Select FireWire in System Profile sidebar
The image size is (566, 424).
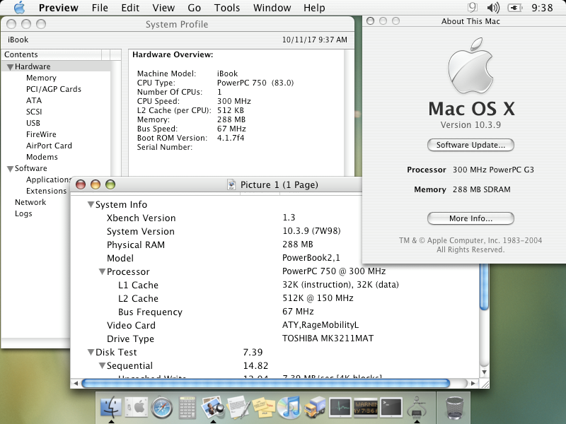pos(41,134)
